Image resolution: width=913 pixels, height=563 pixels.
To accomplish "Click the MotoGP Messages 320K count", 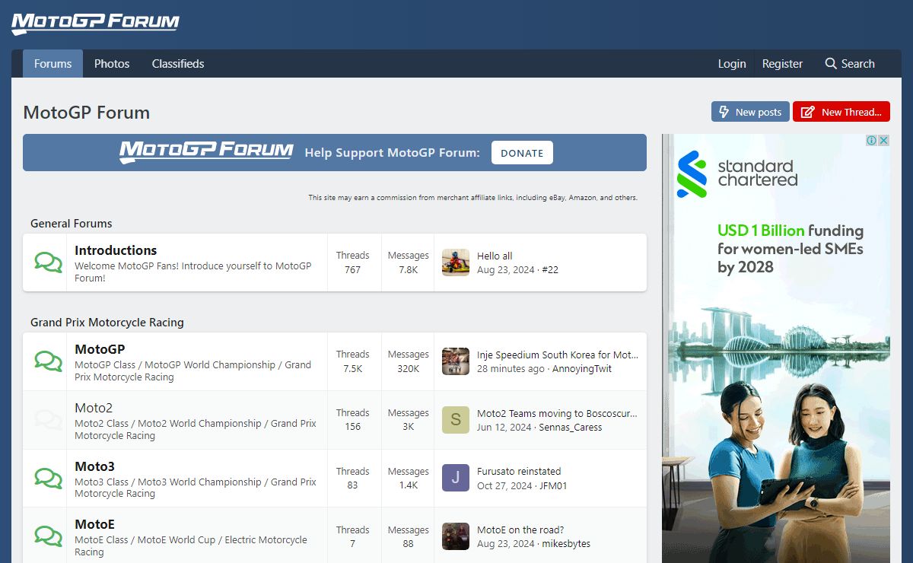I will pos(409,369).
